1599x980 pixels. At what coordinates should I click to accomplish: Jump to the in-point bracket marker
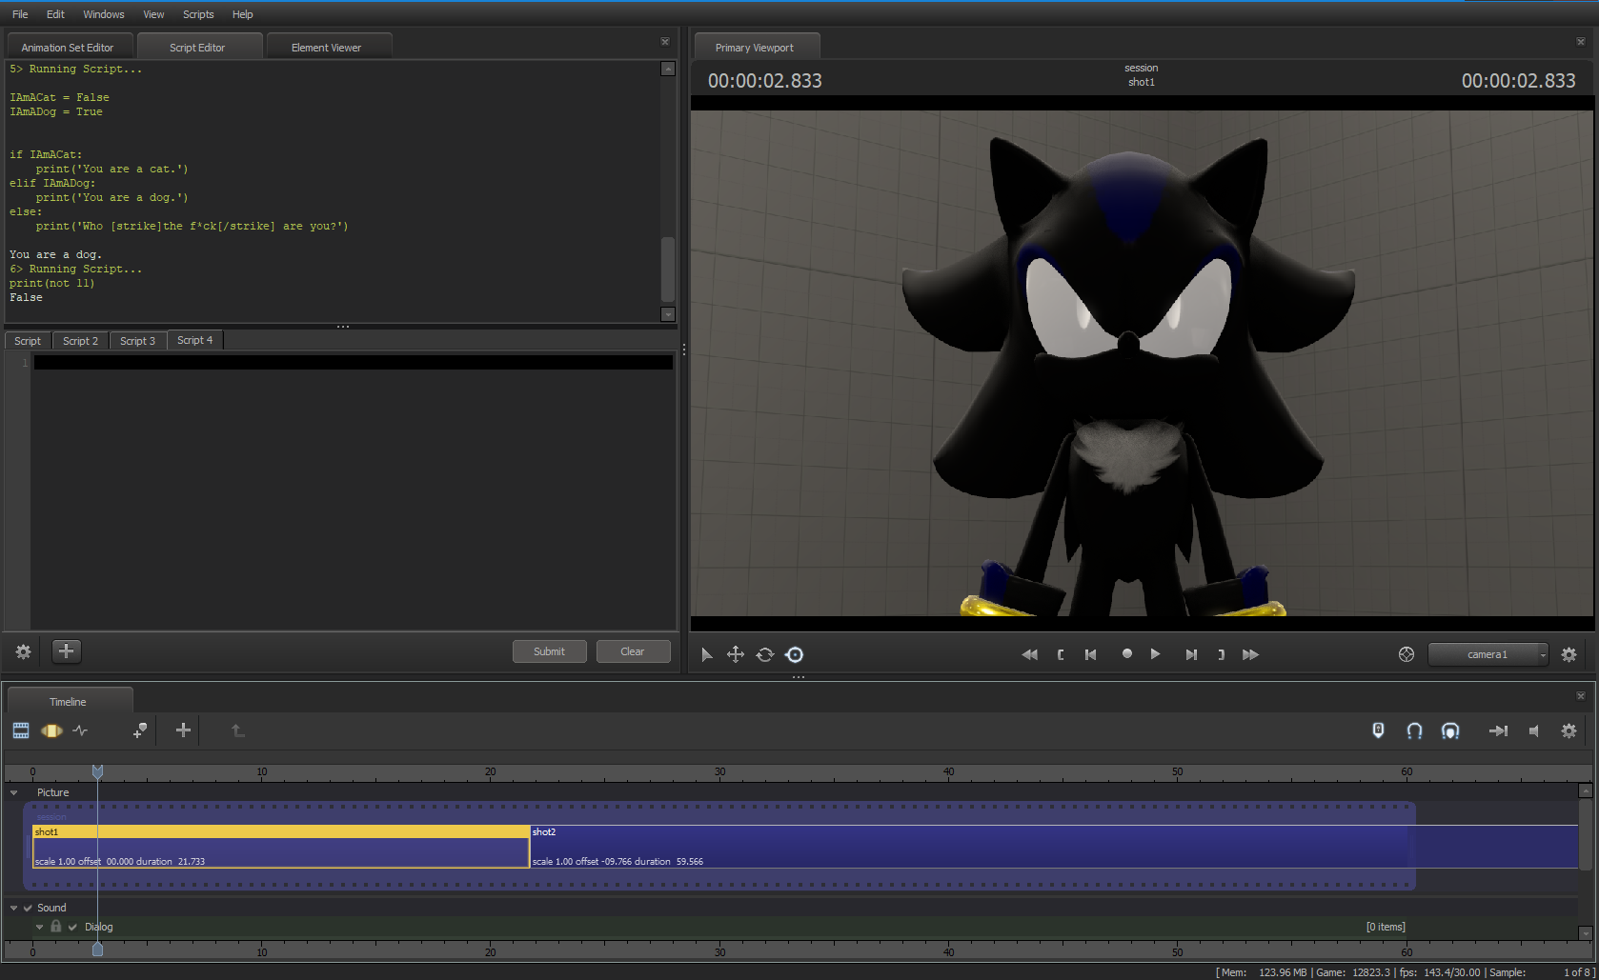pyautogui.click(x=1061, y=654)
